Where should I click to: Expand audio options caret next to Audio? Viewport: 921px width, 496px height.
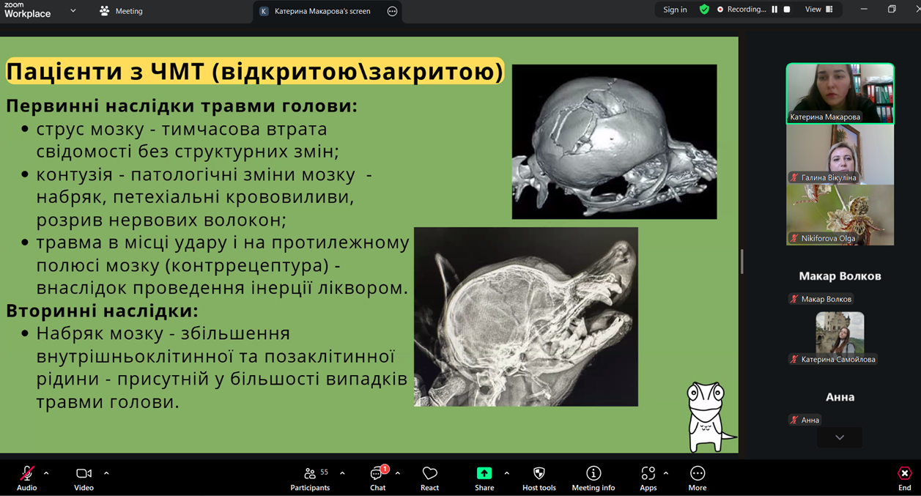(46, 473)
